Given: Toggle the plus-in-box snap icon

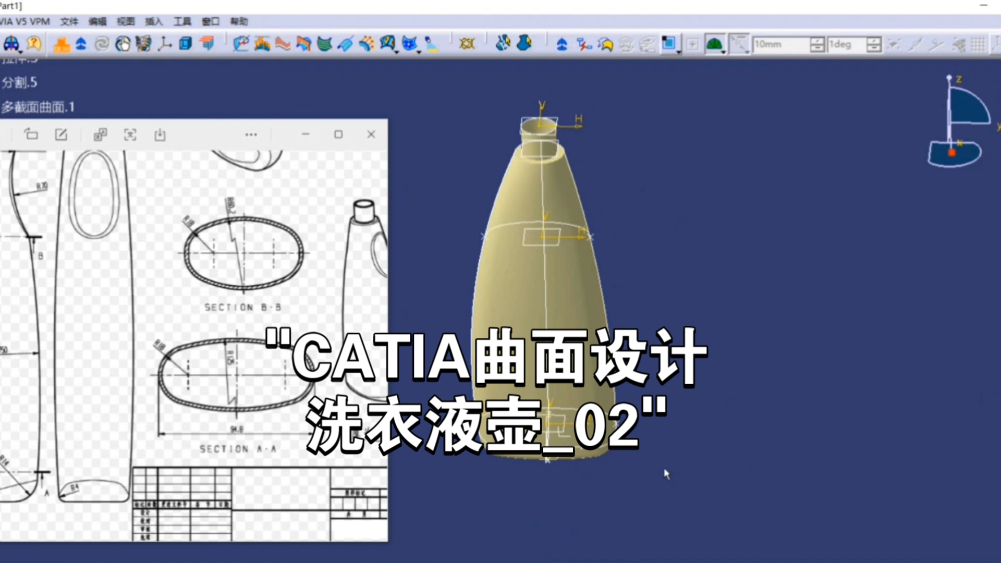Looking at the screenshot, I should [x=692, y=44].
